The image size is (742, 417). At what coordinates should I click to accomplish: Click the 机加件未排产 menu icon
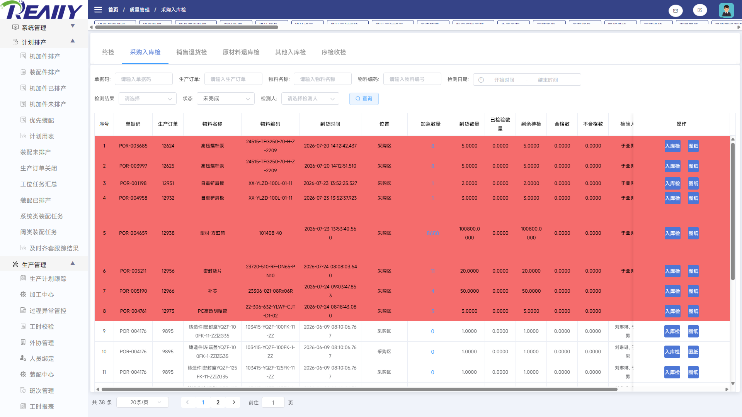pyautogui.click(x=23, y=104)
